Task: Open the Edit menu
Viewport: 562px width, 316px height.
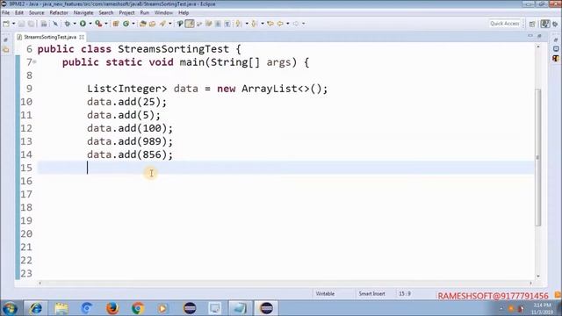Action: pyautogui.click(x=19, y=12)
